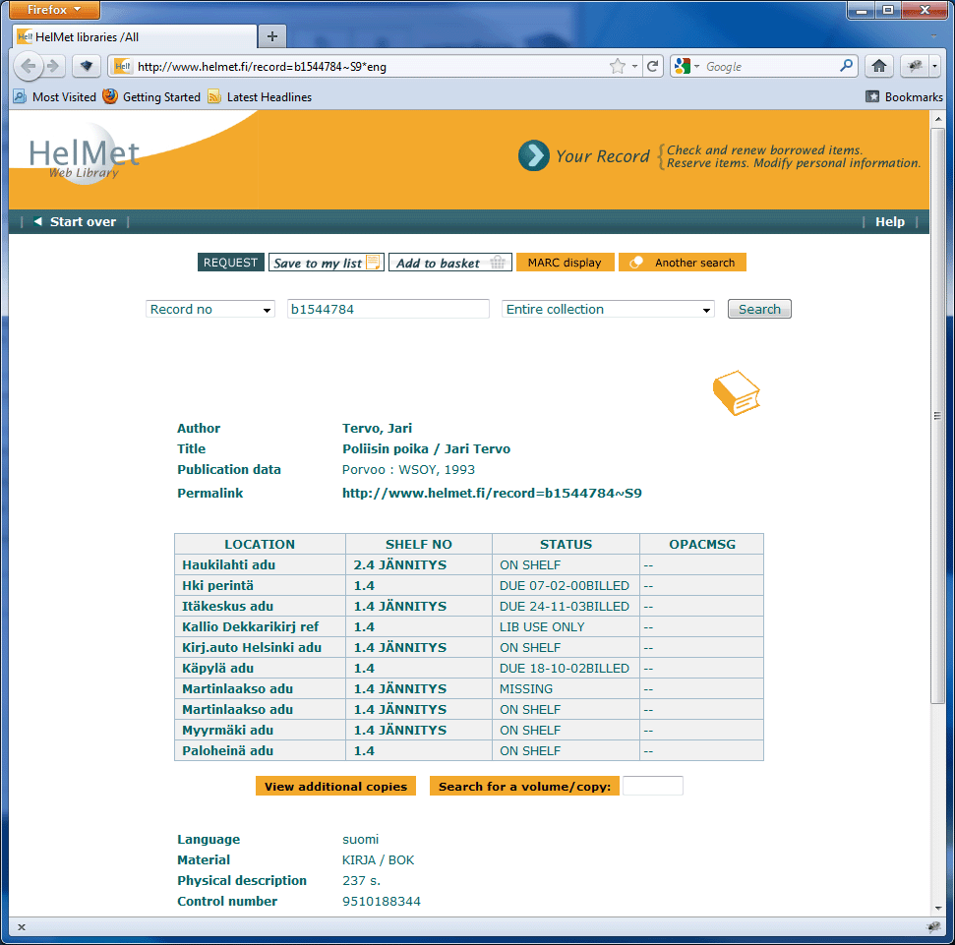Click Start over in the navigation bar
This screenshot has width=955, height=945.
click(x=83, y=222)
